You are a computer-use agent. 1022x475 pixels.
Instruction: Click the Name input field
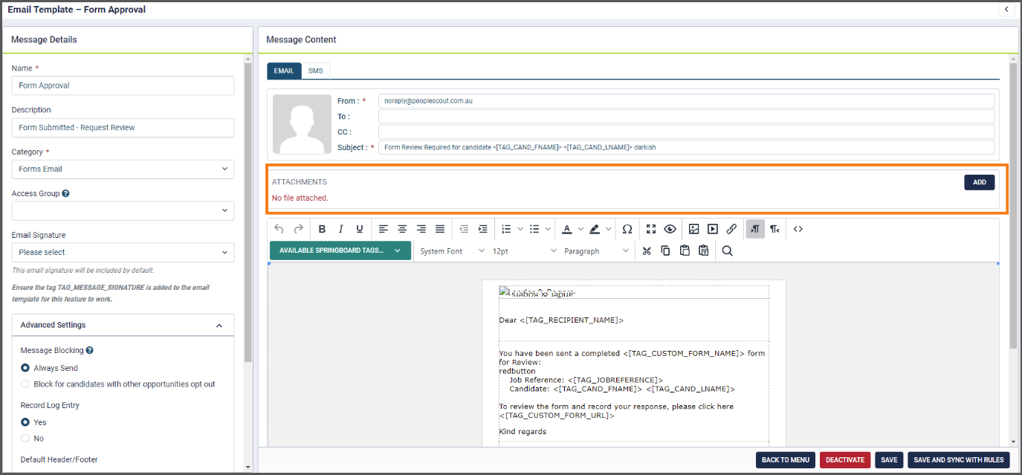[x=123, y=85]
